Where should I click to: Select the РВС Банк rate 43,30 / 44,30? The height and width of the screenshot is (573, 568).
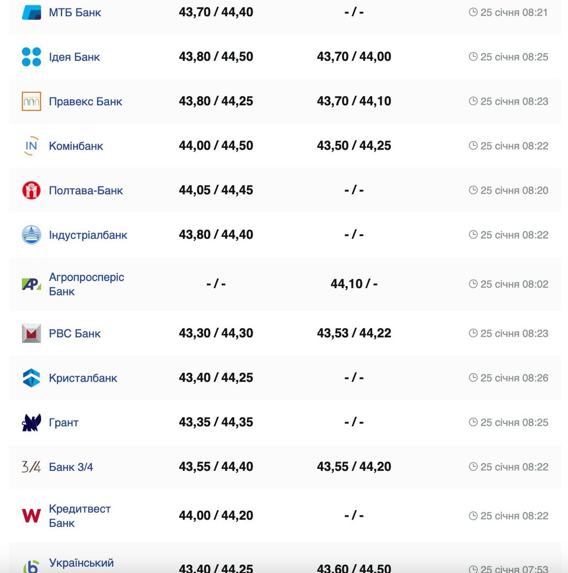pos(216,333)
